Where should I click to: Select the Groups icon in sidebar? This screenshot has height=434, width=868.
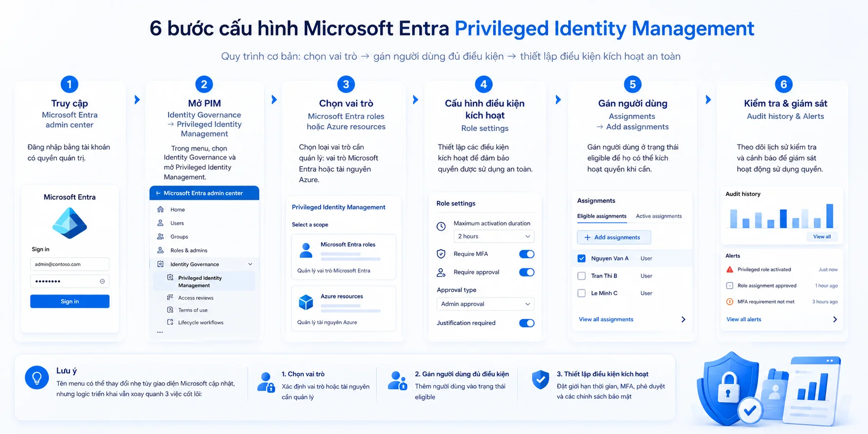coord(160,237)
